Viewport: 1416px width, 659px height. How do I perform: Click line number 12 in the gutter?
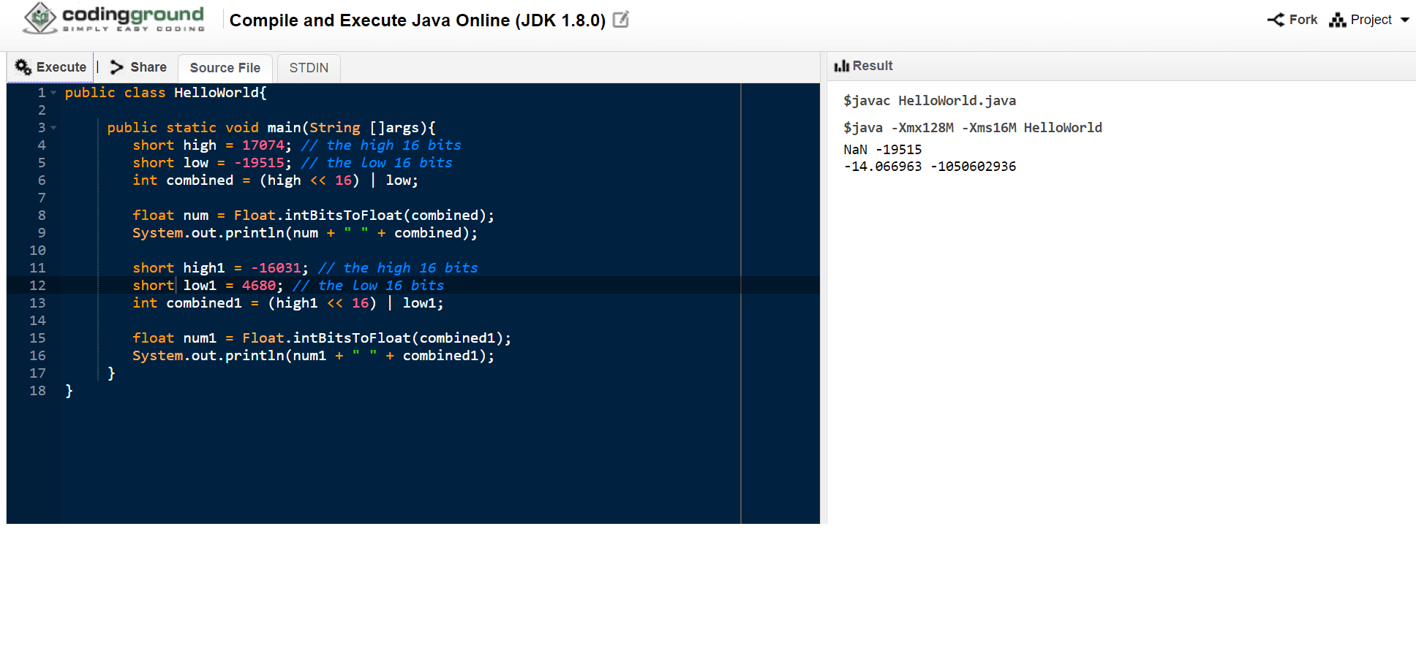click(37, 285)
